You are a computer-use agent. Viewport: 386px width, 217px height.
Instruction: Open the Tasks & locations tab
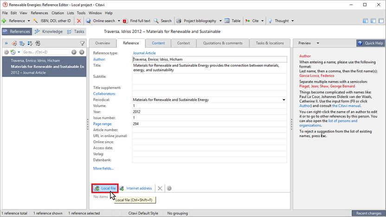pyautogui.click(x=270, y=43)
